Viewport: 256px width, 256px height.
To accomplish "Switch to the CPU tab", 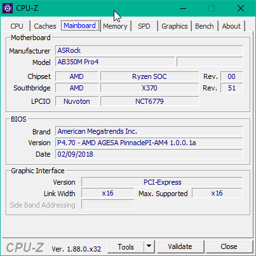I will pos(17,26).
